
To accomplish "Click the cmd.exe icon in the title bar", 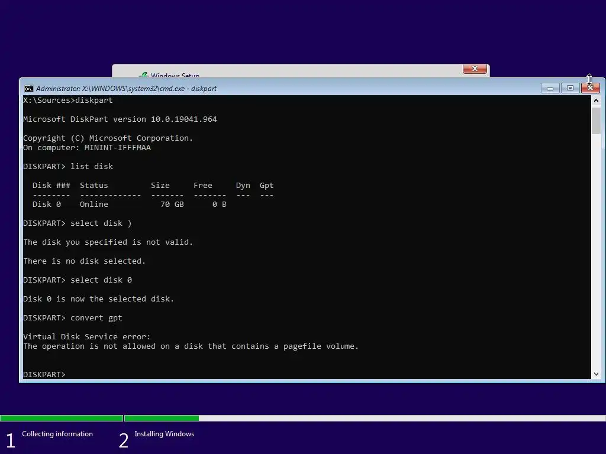I will click(28, 89).
